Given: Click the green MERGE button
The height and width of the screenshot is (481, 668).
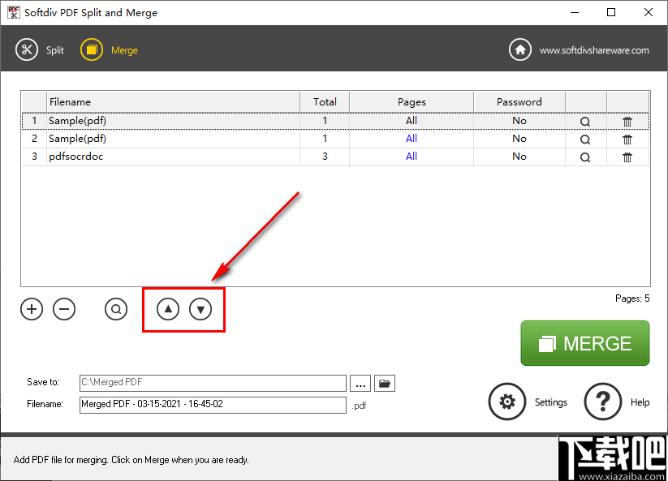Looking at the screenshot, I should pos(585,343).
